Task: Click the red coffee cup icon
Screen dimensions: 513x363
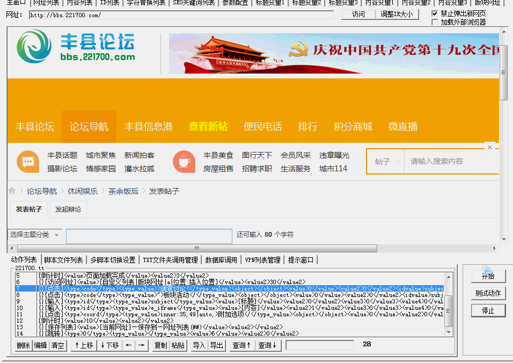Action: point(184,162)
